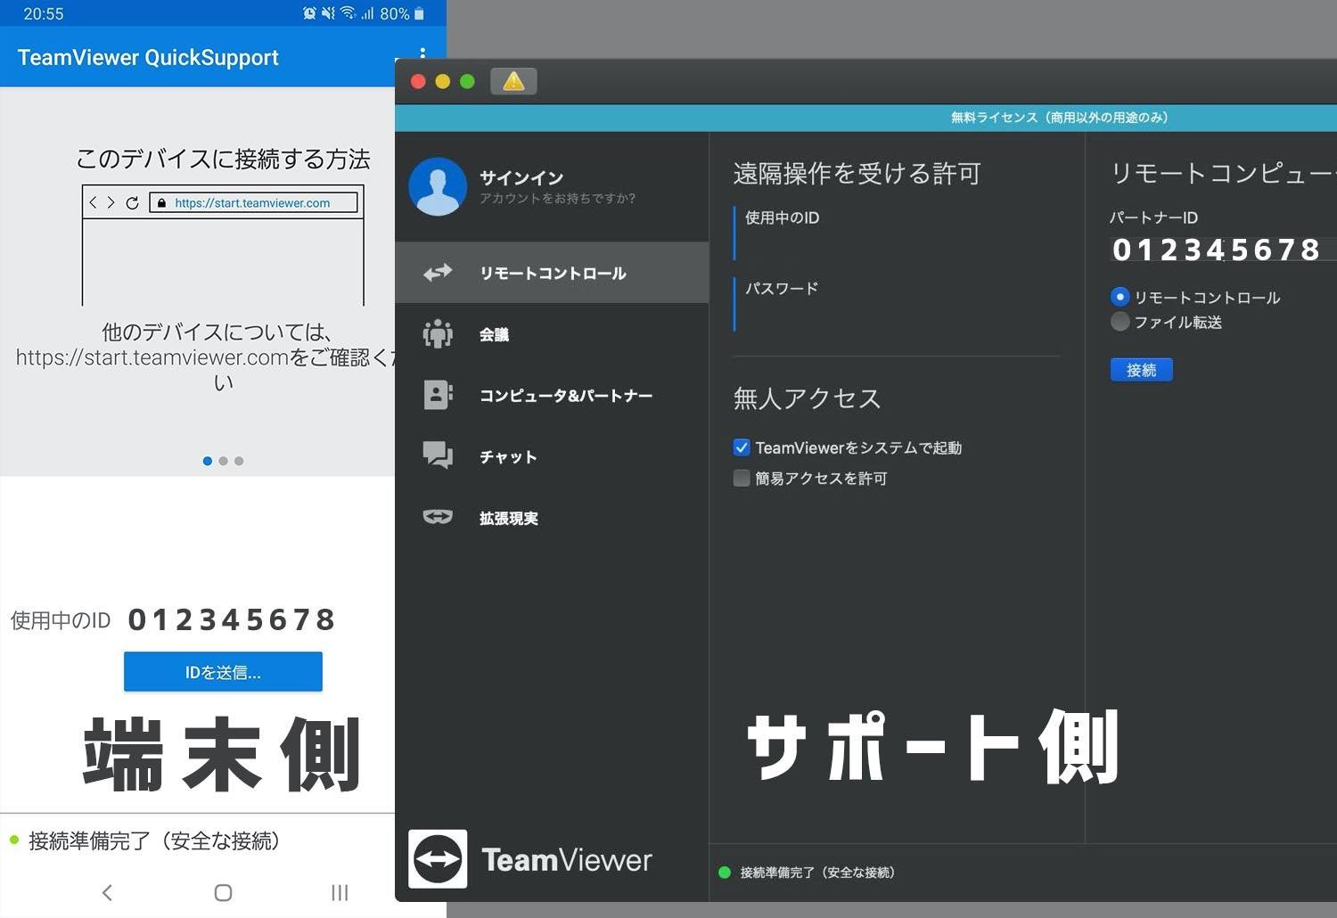Screen dimensions: 1337x918
Task: Click the チャット speech bubbles icon
Action: coord(438,455)
